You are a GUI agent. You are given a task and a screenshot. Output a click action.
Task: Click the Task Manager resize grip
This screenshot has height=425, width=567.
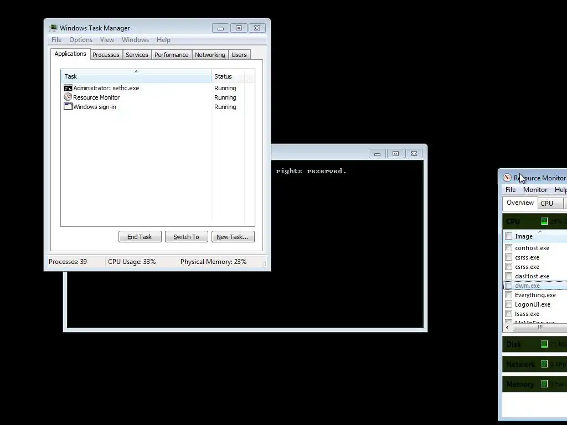click(x=264, y=264)
